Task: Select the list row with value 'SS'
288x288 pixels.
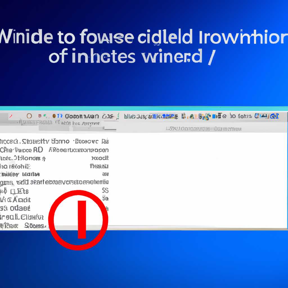Action: pos(54,191)
